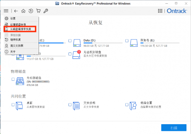Viewport: 191px width, 134px height.
Task: Click the 新加卷 (E:) label
Action: click(x=147, y=40)
